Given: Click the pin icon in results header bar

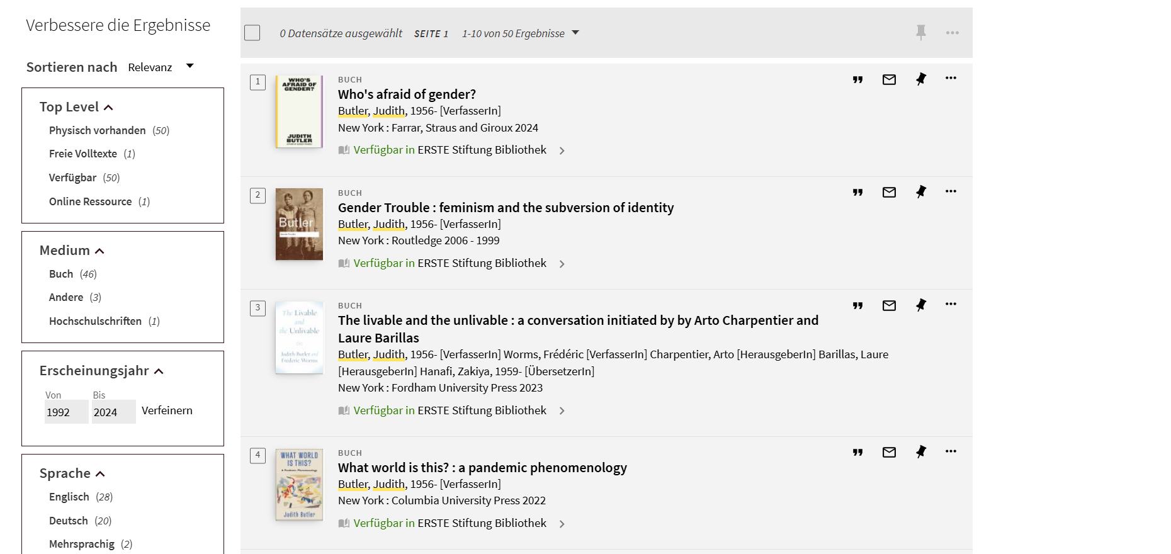Looking at the screenshot, I should [x=921, y=32].
